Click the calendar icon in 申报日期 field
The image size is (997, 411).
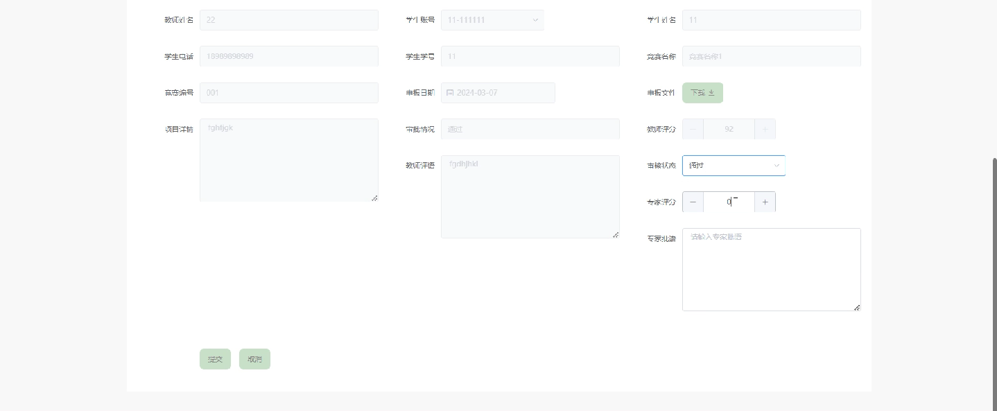(450, 93)
